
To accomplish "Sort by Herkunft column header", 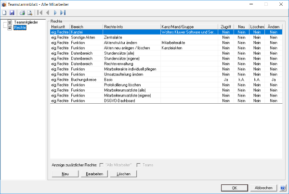I will 60,27.
